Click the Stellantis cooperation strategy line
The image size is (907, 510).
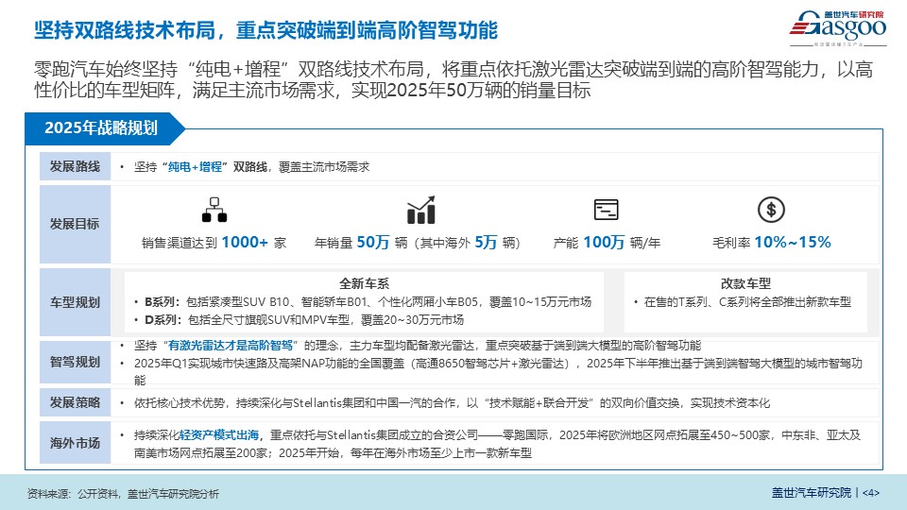(x=445, y=403)
